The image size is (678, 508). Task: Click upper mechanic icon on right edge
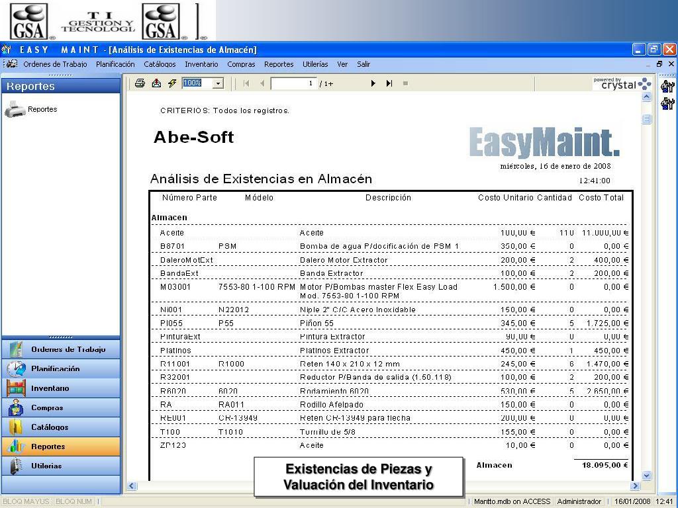pos(667,86)
